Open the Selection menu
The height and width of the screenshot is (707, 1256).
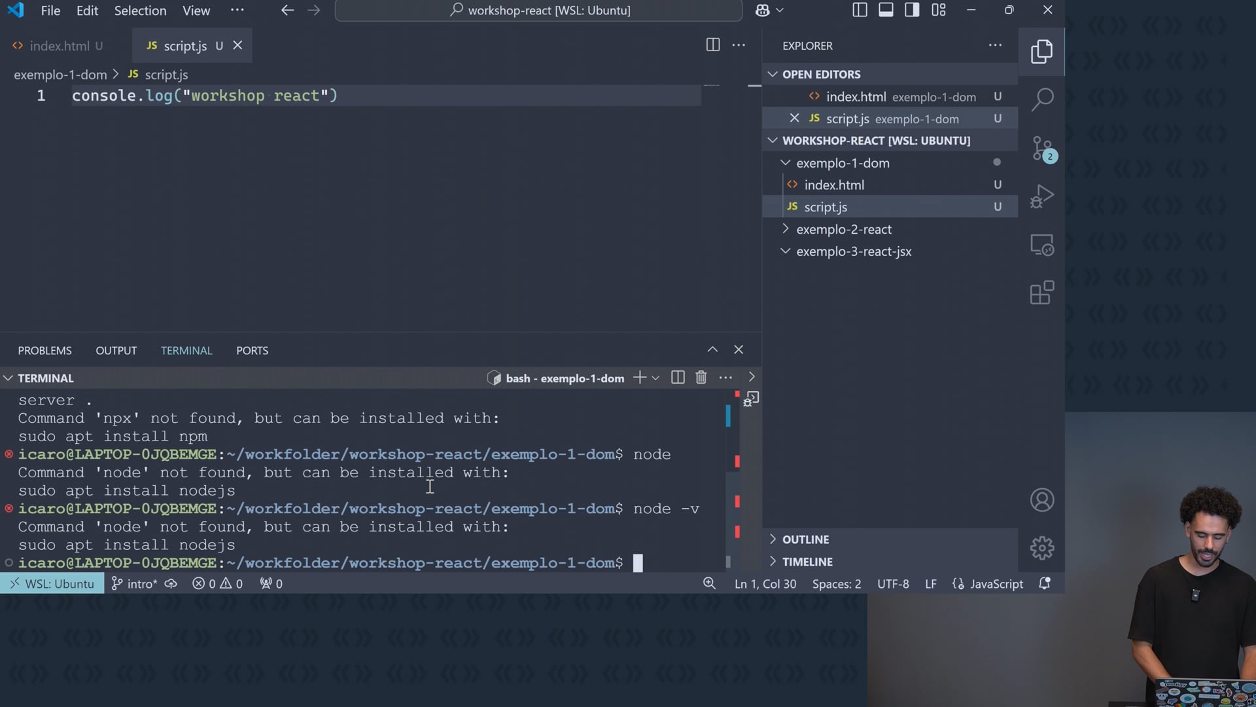[x=140, y=10]
